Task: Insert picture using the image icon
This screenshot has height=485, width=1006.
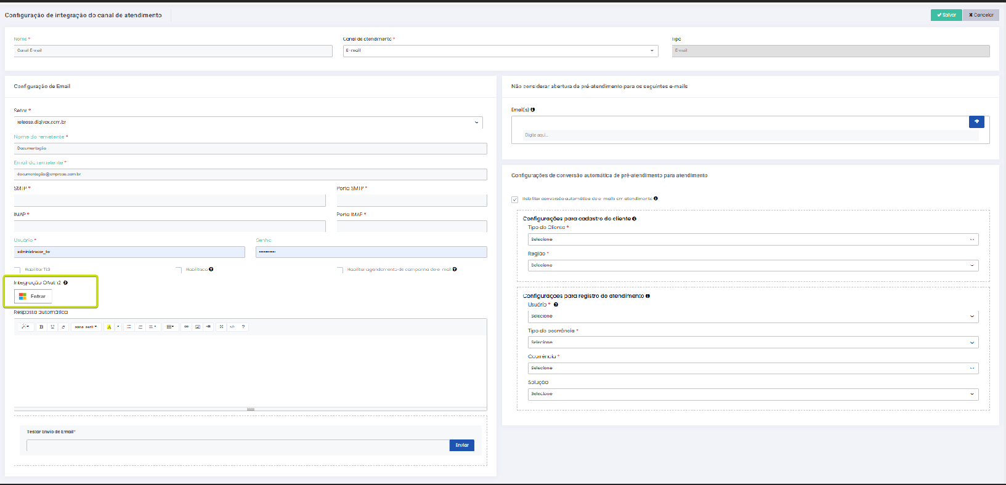Action: 198,327
